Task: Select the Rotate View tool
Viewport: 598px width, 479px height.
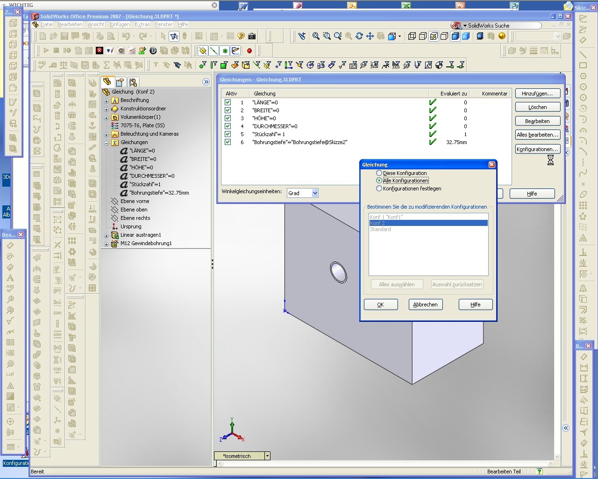Action: [x=359, y=36]
